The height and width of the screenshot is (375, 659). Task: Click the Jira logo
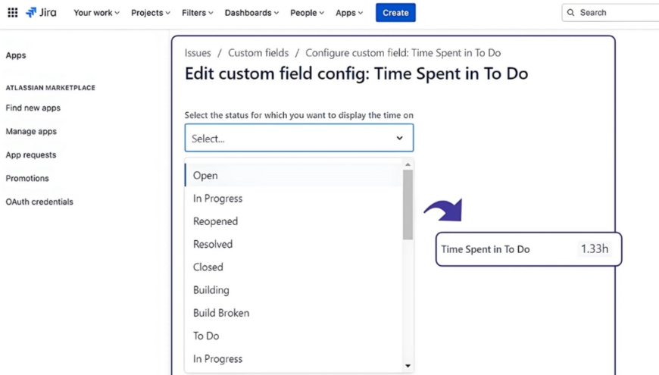pos(41,13)
